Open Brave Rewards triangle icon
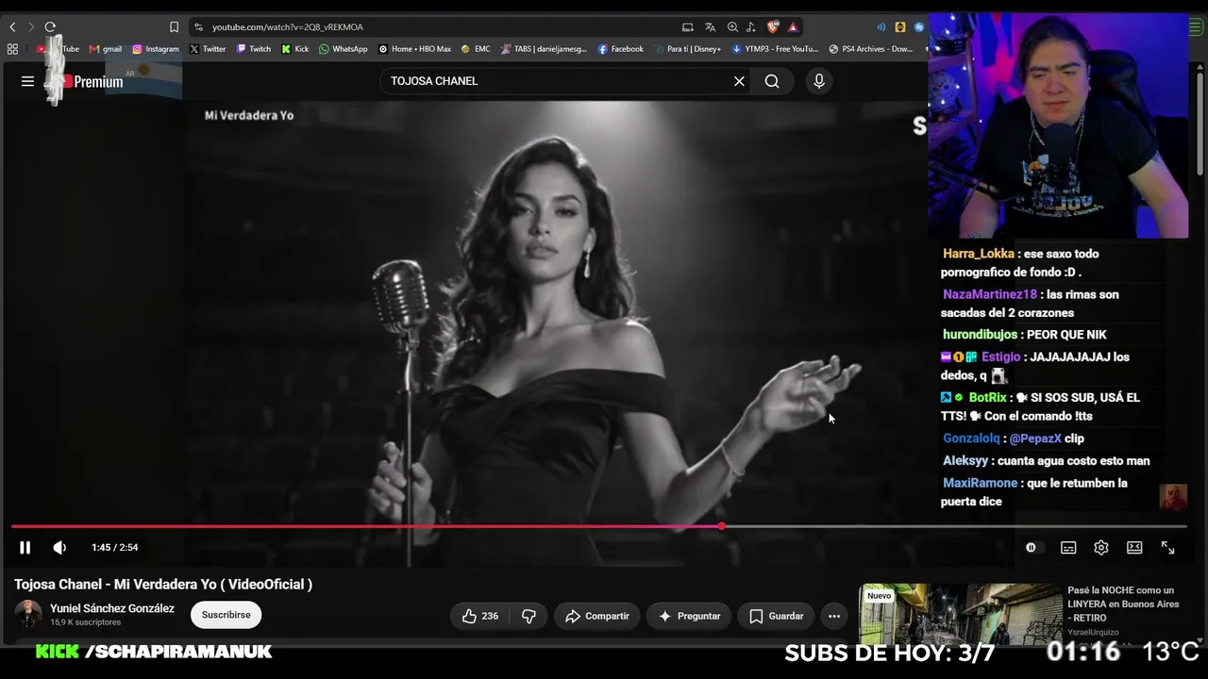Viewport: 1208px width, 679px height. (x=793, y=27)
